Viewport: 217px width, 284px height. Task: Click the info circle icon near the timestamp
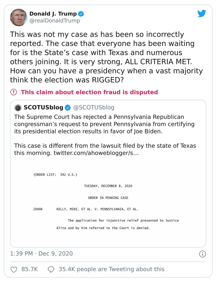click(202, 254)
